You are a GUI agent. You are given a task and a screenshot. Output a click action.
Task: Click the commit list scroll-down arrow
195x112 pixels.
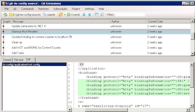192,54
